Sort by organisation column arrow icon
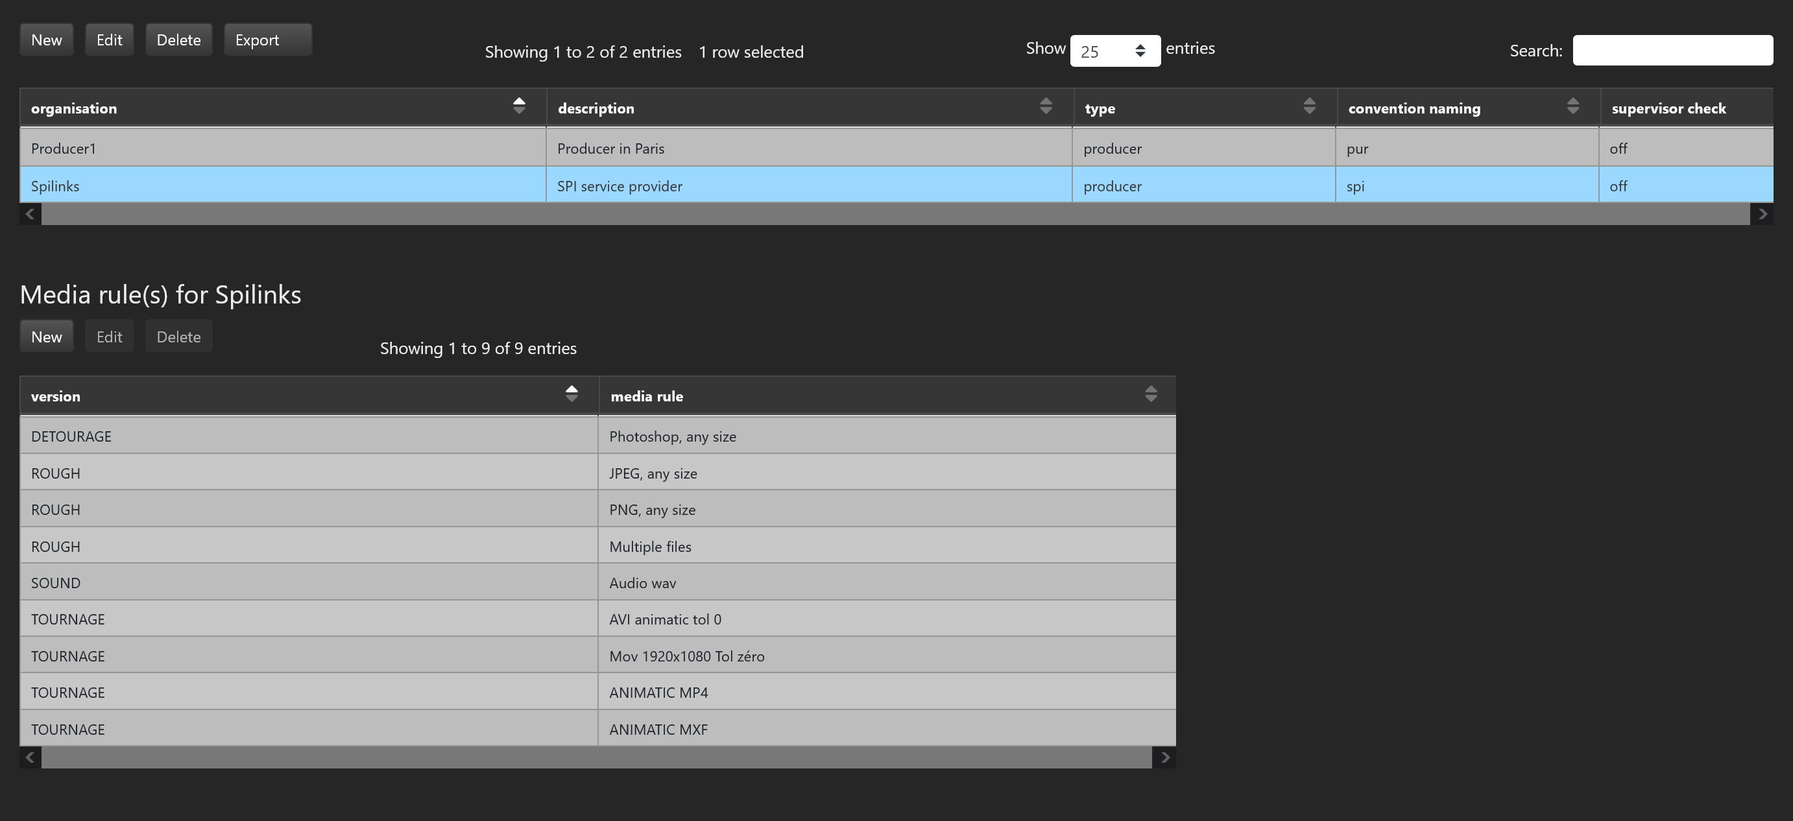1793x821 pixels. click(518, 106)
